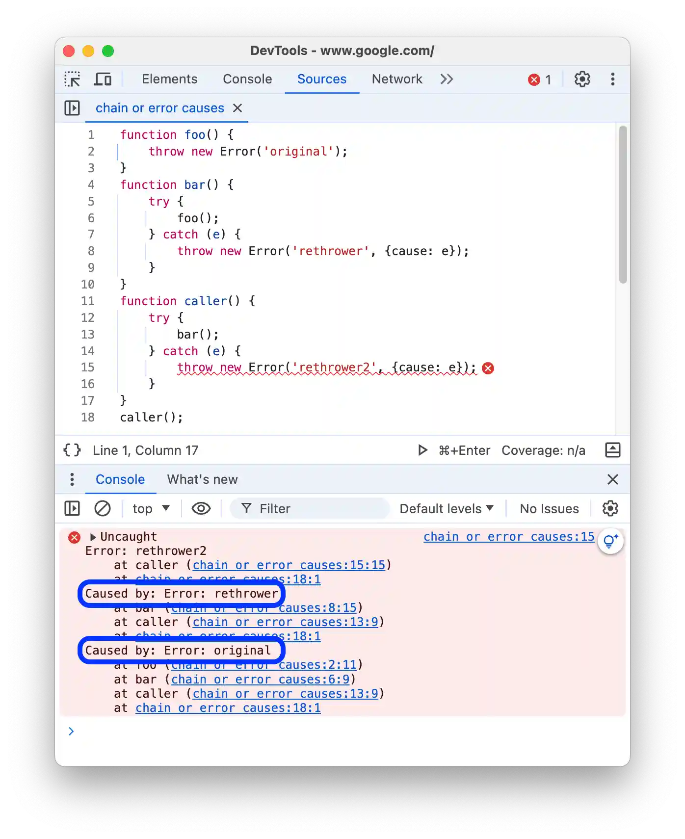Toggle the console sidebar icon
Viewport: 685px width, 839px height.
72,509
